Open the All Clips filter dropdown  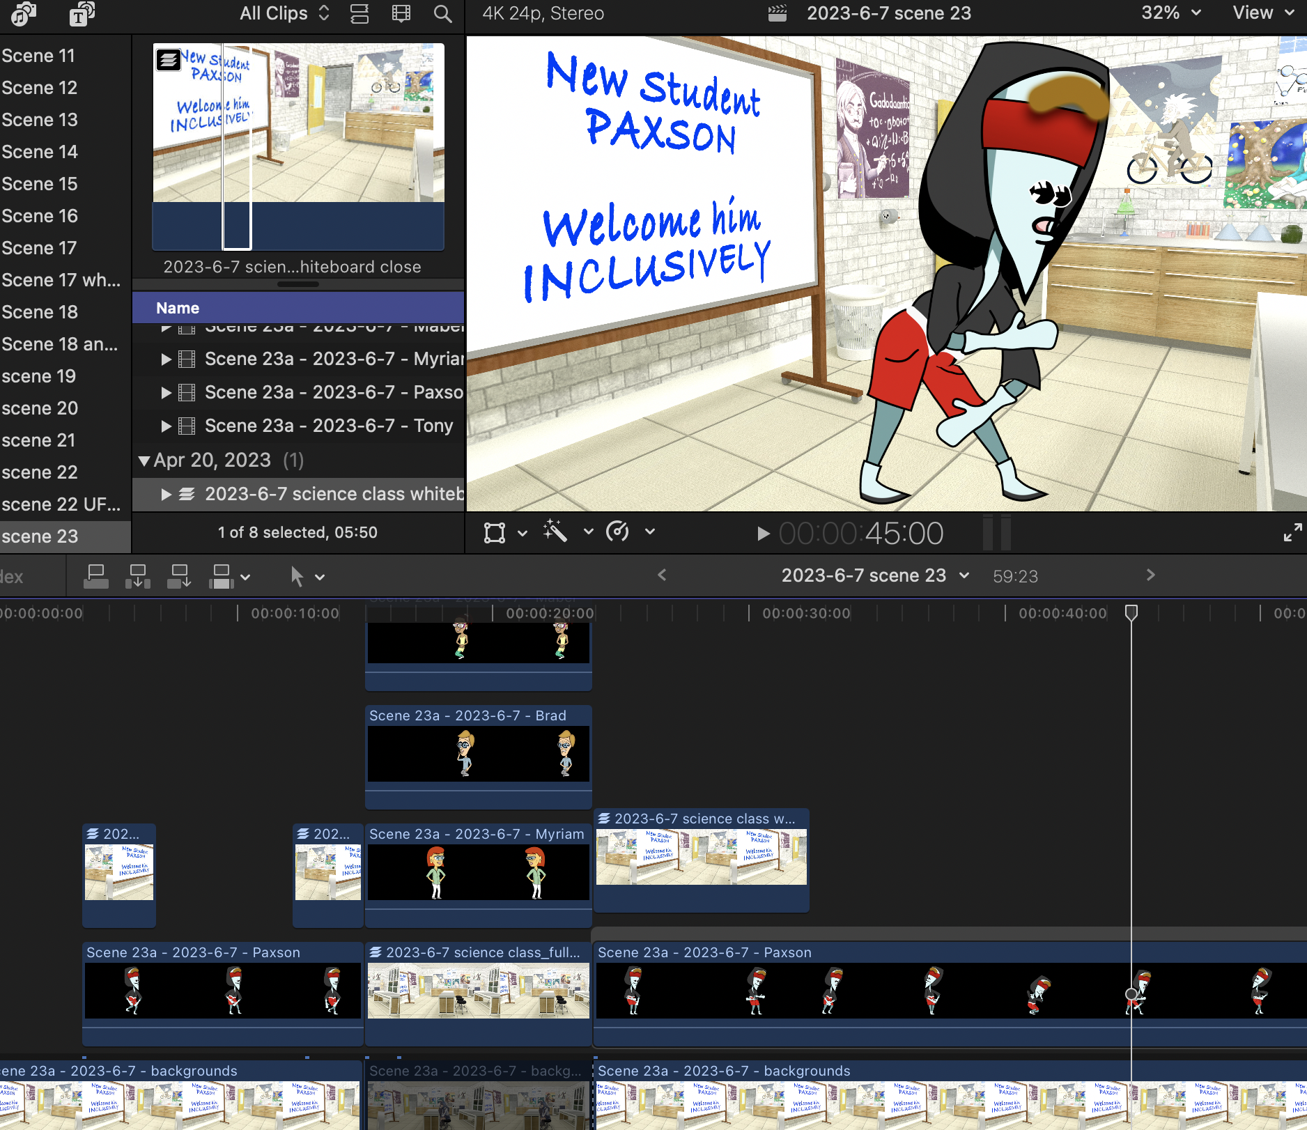(x=284, y=13)
